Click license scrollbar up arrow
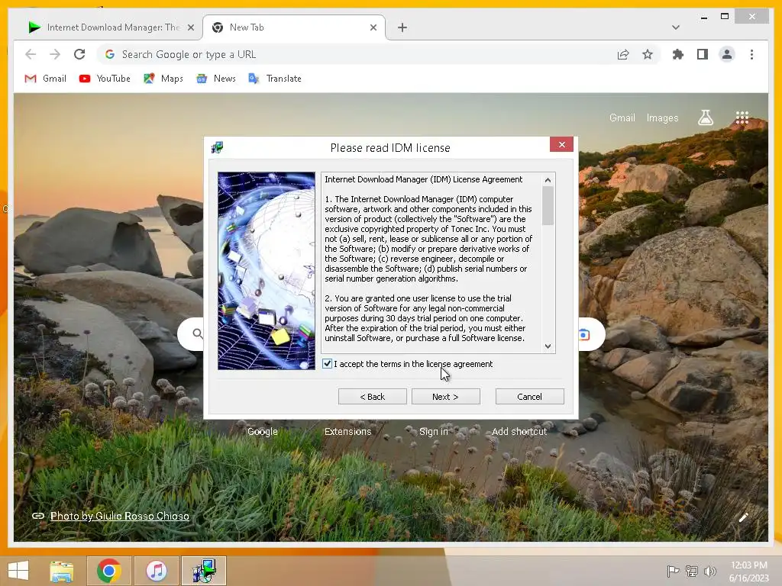The height and width of the screenshot is (586, 782). 548,179
